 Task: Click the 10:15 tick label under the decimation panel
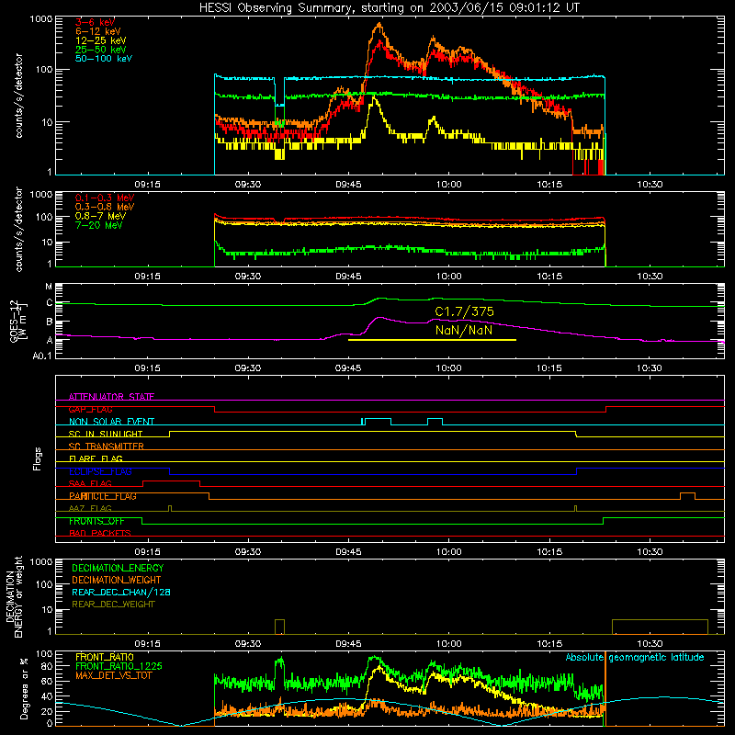[x=548, y=644]
